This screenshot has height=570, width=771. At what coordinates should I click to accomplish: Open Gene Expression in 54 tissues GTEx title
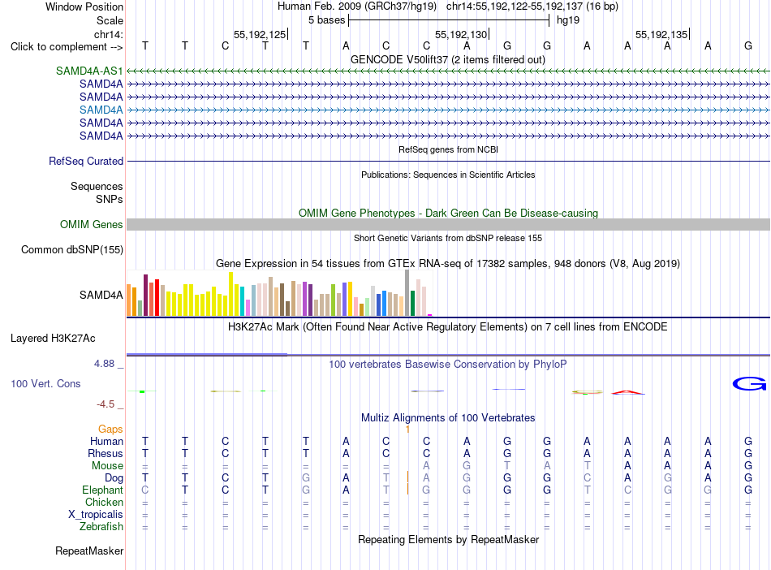pos(448,263)
